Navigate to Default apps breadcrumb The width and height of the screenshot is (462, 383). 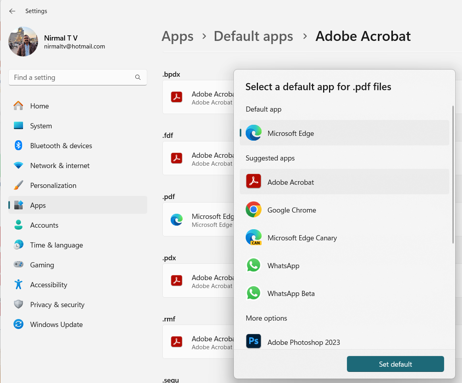click(x=253, y=37)
